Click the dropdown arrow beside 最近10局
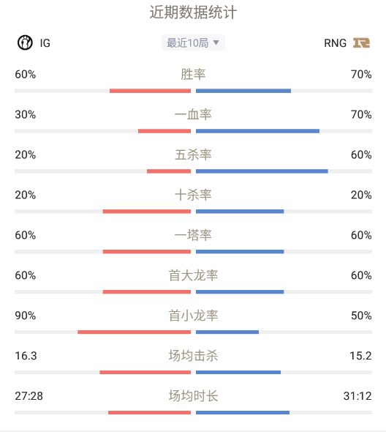 216,42
